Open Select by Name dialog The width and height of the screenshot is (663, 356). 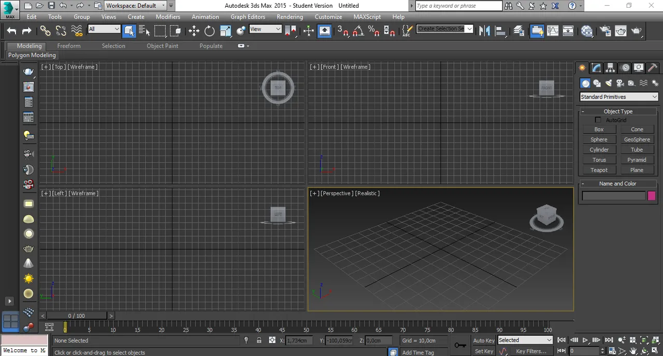[145, 31]
